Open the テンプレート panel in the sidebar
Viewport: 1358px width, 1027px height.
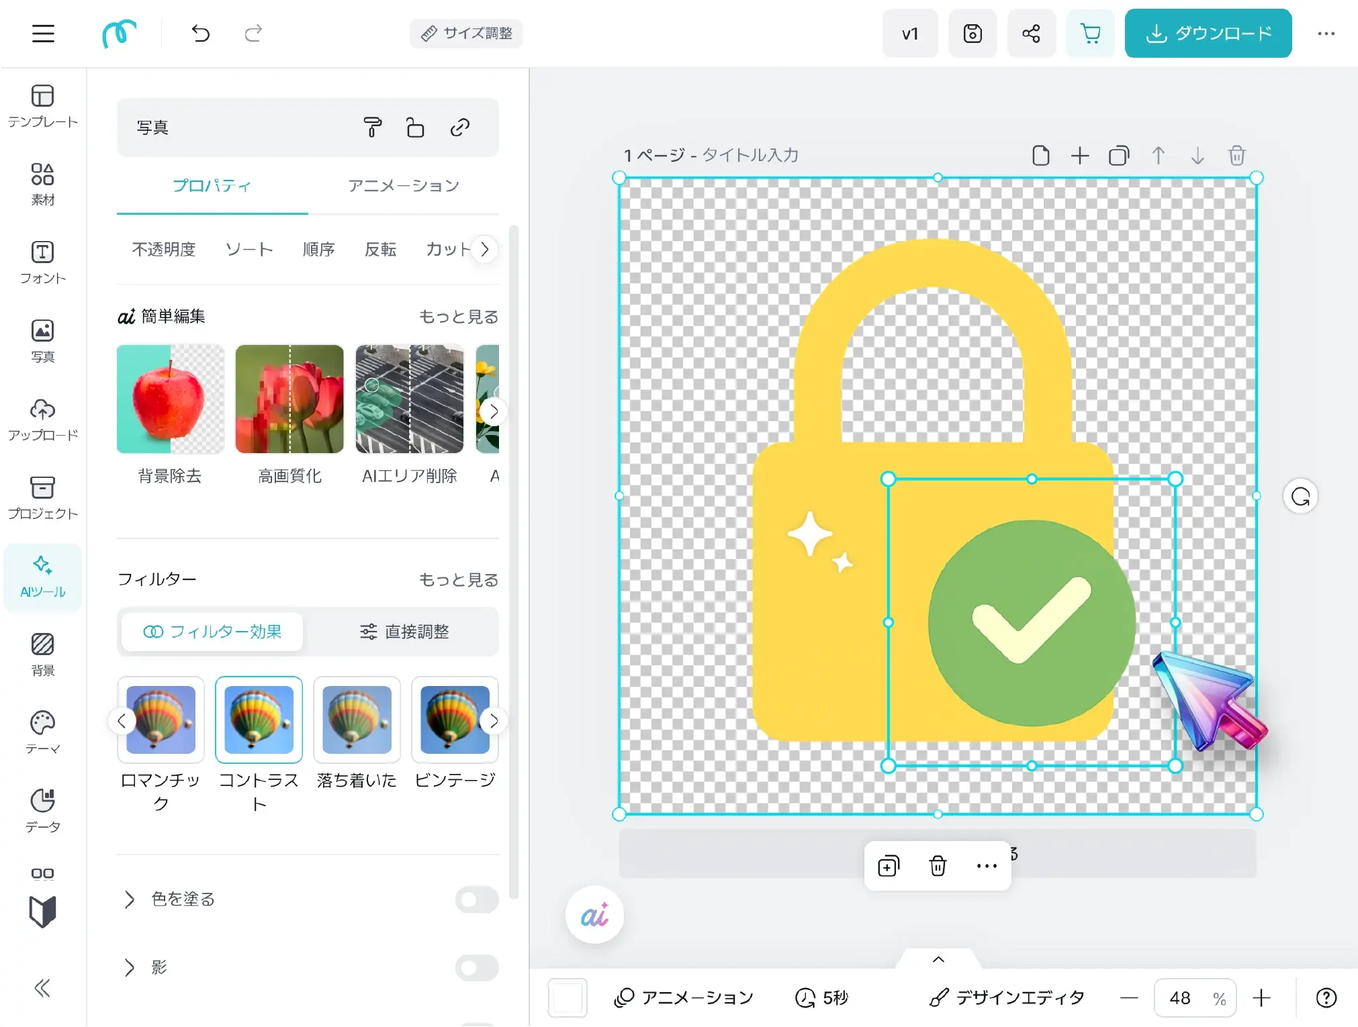(x=42, y=107)
